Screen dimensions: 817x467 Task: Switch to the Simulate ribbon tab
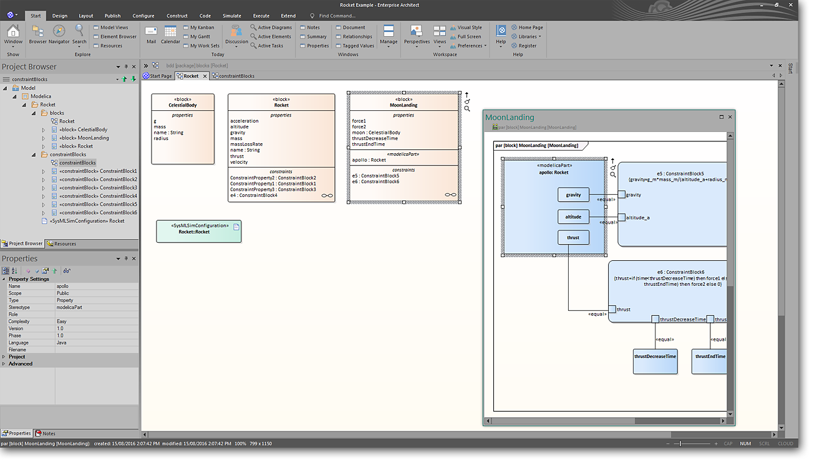232,16
